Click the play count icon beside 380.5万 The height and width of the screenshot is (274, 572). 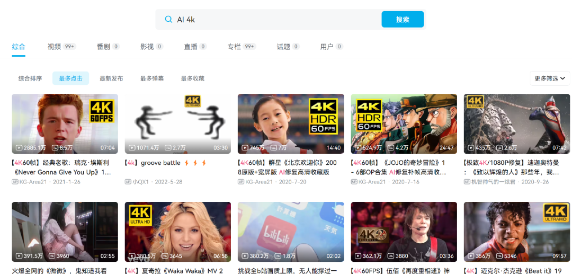click(132, 256)
